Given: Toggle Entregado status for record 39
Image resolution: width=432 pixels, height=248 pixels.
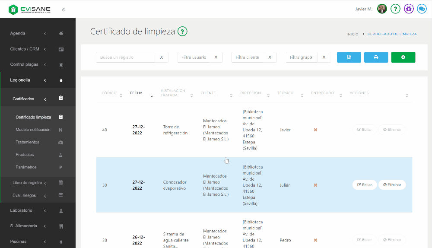Looking at the screenshot, I should click(x=315, y=185).
